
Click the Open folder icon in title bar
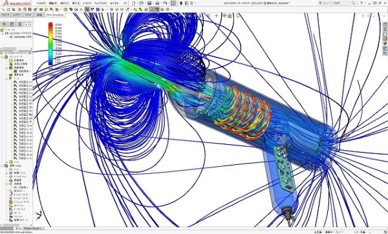pyautogui.click(x=141, y=3)
